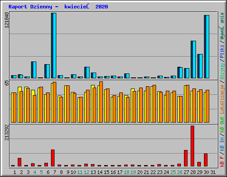The width and height of the screenshot is (227, 177).
Task: Click the tallest orange bar on day 14
Action: coord(101,102)
